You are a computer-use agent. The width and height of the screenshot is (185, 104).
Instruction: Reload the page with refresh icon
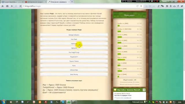click(x=138, y=6)
